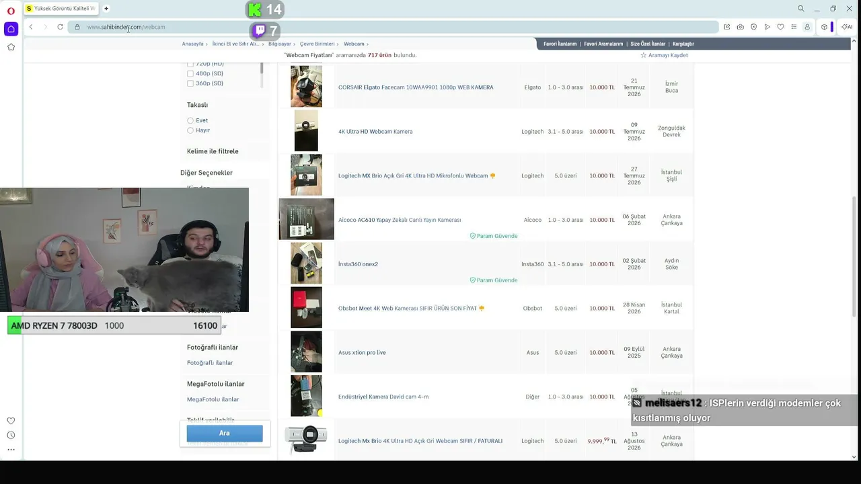Open İnsta360 onex2 listing
The image size is (861, 484).
click(358, 264)
